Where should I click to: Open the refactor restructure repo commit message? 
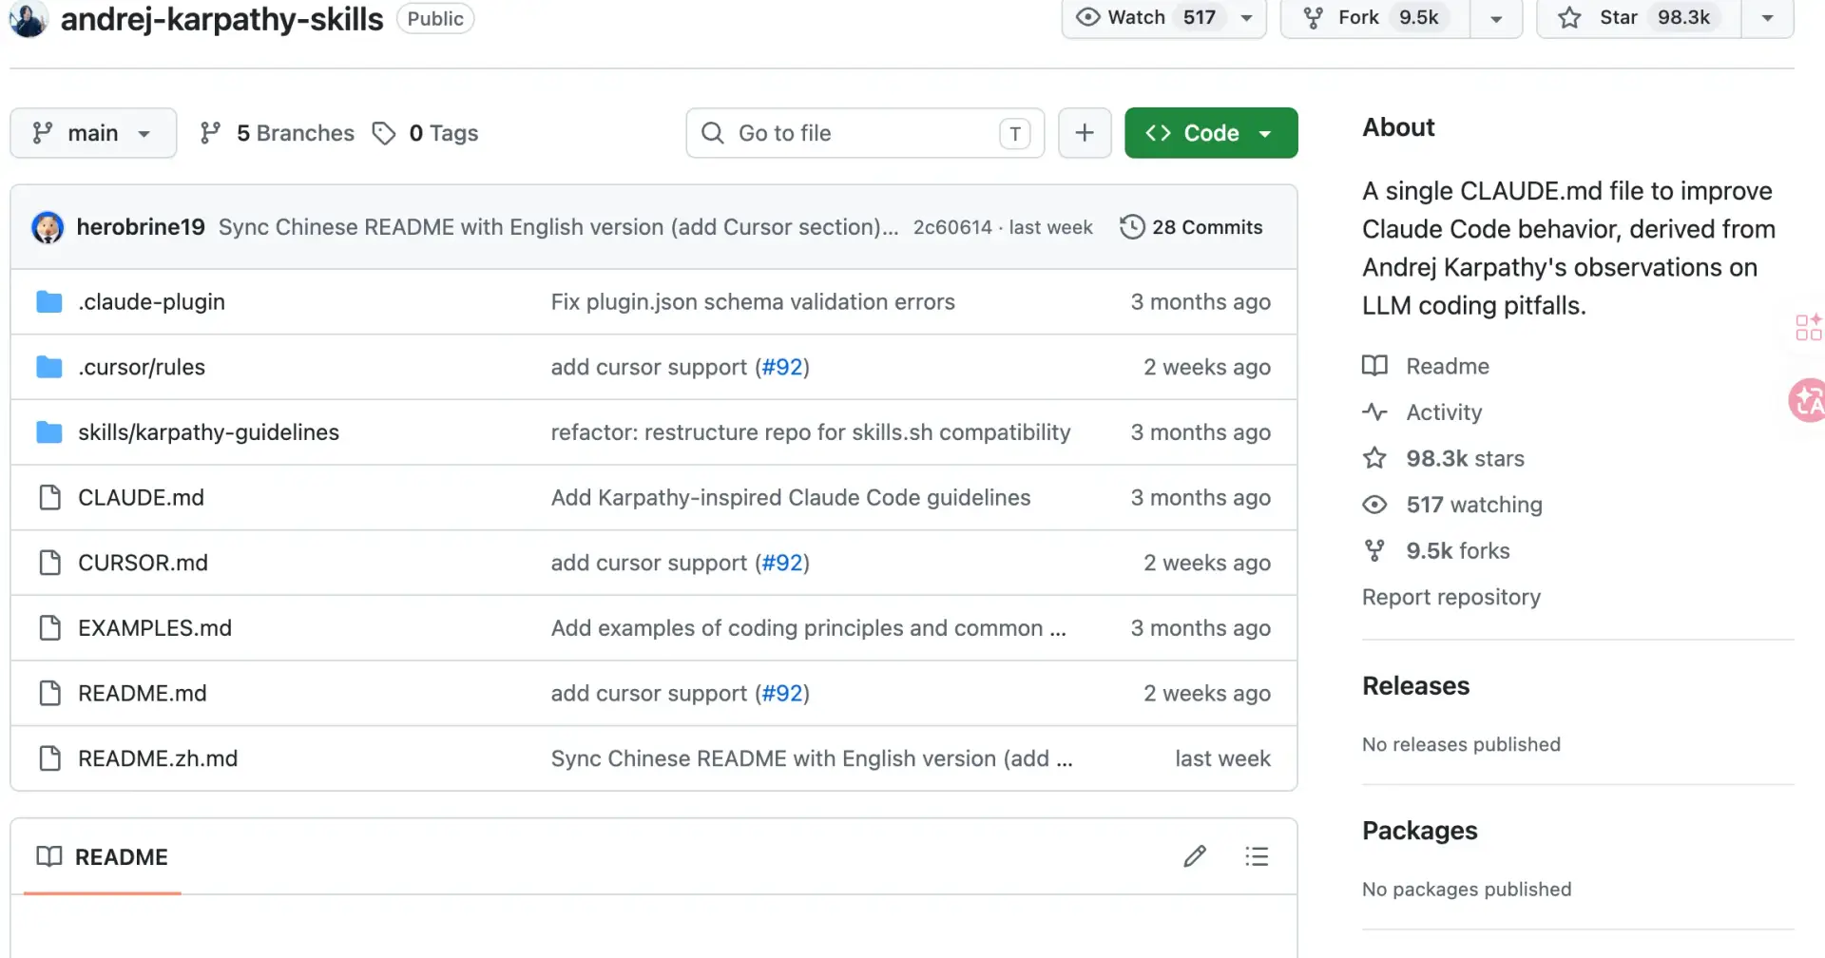(811, 432)
